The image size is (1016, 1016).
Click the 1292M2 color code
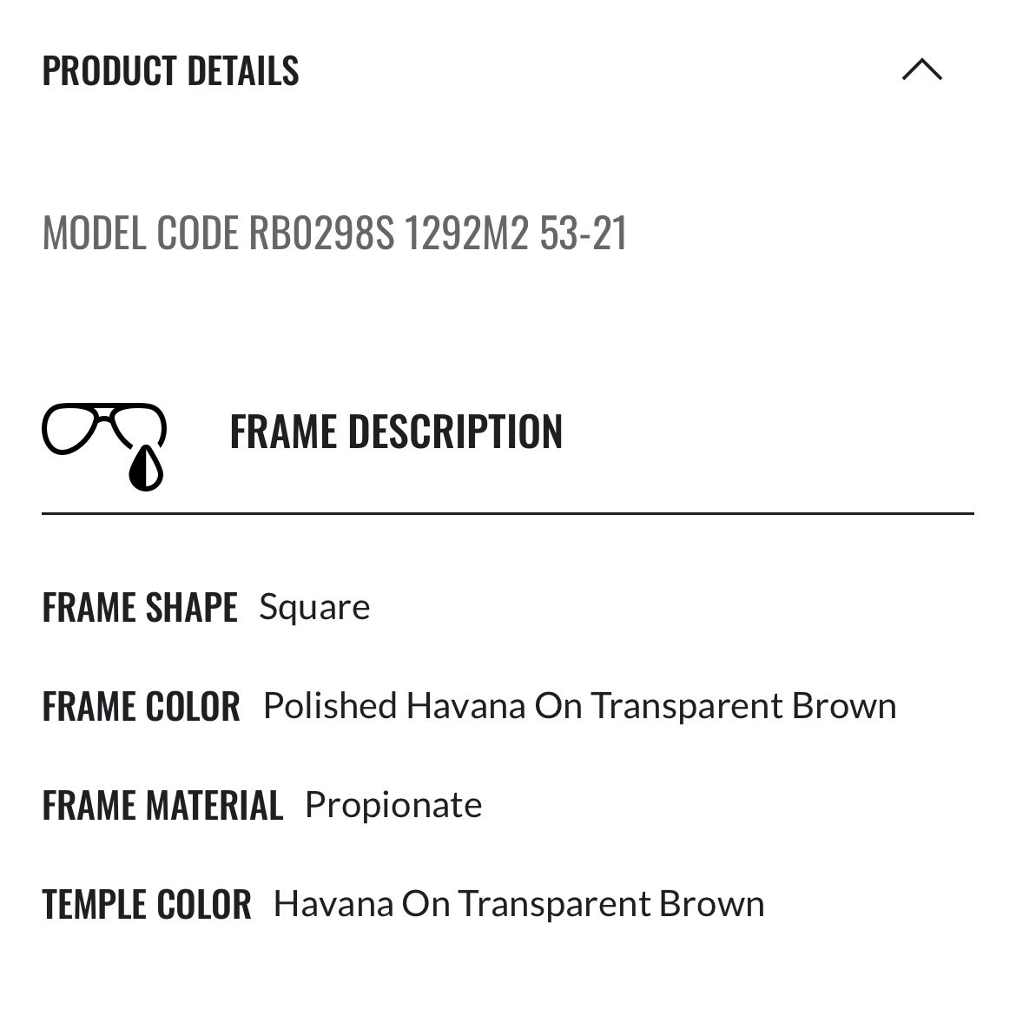coord(467,233)
